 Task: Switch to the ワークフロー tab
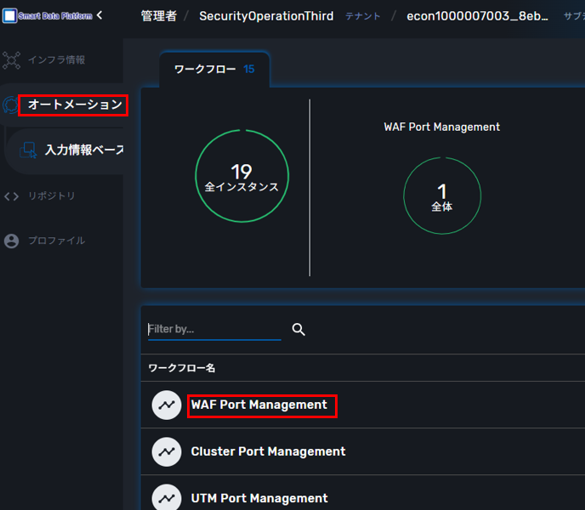(x=214, y=70)
